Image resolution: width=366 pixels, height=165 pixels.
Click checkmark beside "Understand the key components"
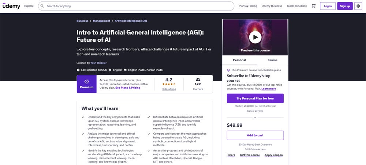click(x=83, y=117)
